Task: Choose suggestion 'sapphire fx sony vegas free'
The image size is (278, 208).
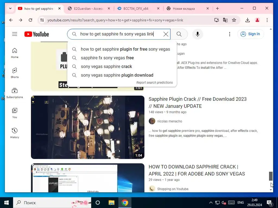Action: (122, 58)
